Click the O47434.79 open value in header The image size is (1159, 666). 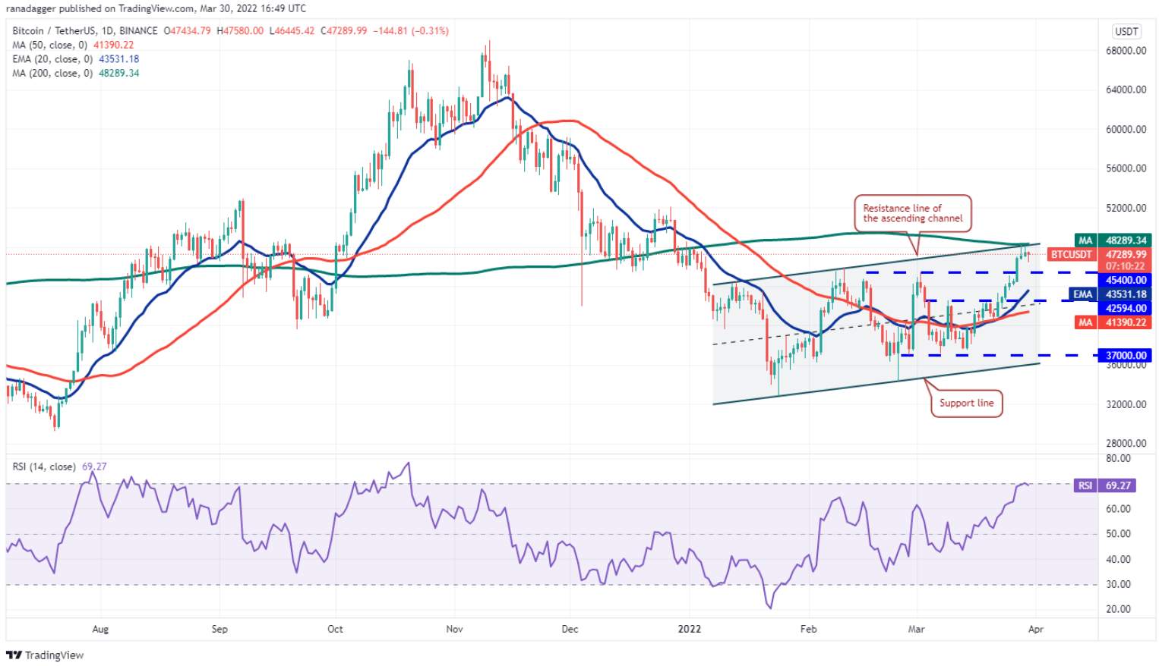tap(188, 31)
